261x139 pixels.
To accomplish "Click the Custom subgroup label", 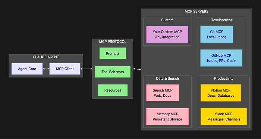I will point(167,20).
